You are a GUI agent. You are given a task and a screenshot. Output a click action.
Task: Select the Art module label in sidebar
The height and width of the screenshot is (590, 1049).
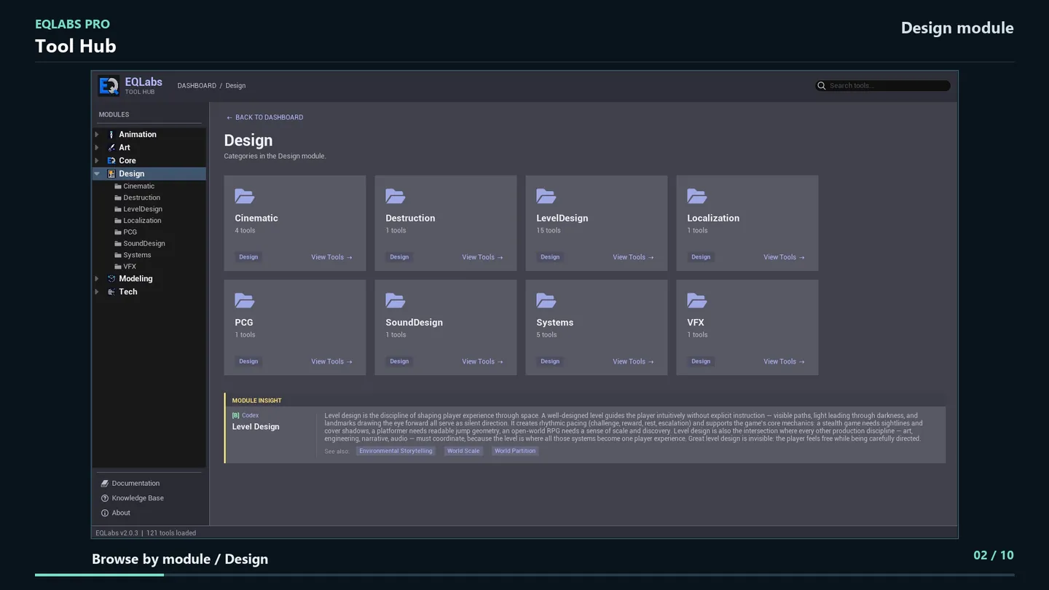(x=125, y=148)
